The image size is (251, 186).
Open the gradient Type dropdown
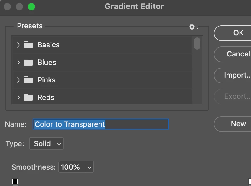(46, 143)
